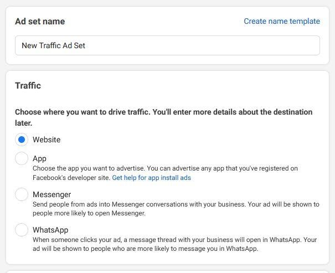Click the Messenger option label text
Image resolution: width=335 pixels, height=273 pixels.
(51, 194)
